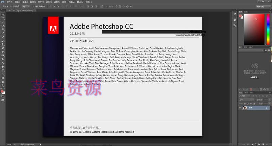
Task: Swap foreground and background colors
Action: [4, 89]
